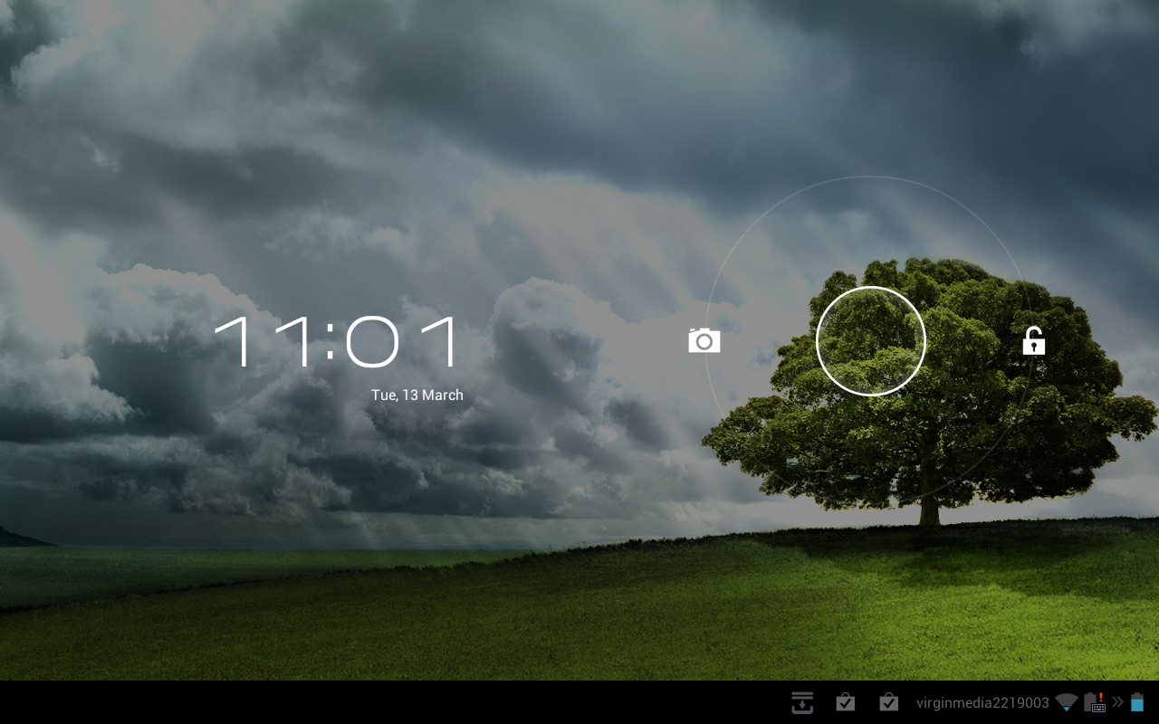
Task: Tap the 11:01 clock display
Action: pyautogui.click(x=337, y=341)
